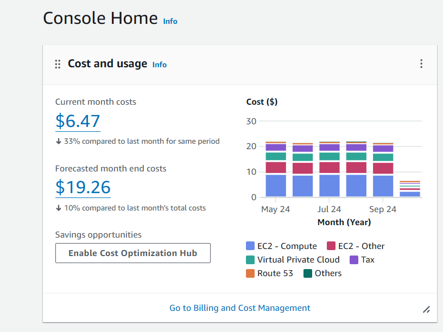Click the drag handle beside Cost and usage
The height and width of the screenshot is (332, 443).
[58, 64]
